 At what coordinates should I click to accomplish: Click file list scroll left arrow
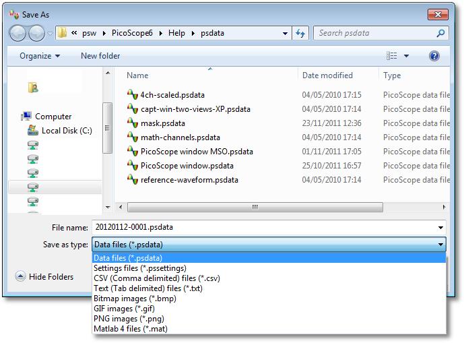[121, 207]
